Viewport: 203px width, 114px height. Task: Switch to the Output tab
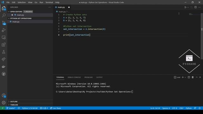(x=99, y=77)
